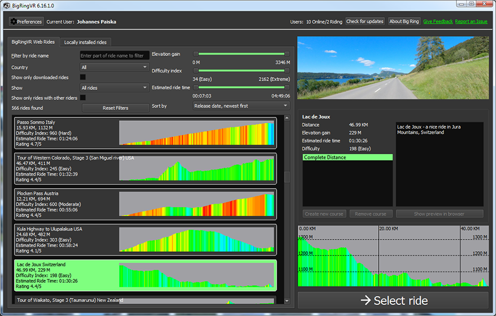496x316 pixels.
Task: Click the ride name filter field
Action: [114, 55]
